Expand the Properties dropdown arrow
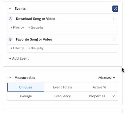The image size is (125, 113). (x=114, y=96)
